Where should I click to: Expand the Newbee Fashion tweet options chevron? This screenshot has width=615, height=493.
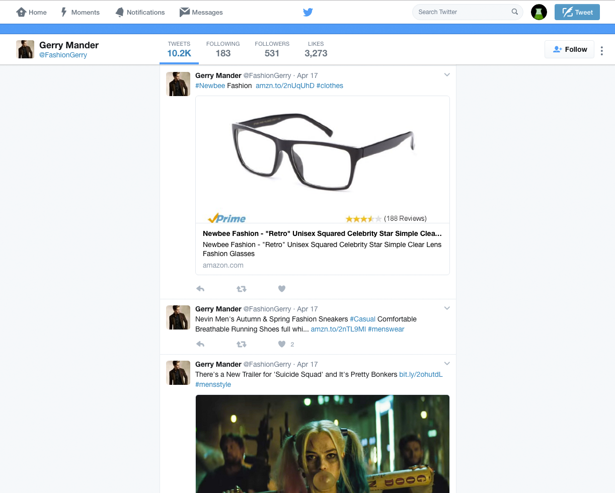[x=447, y=75]
